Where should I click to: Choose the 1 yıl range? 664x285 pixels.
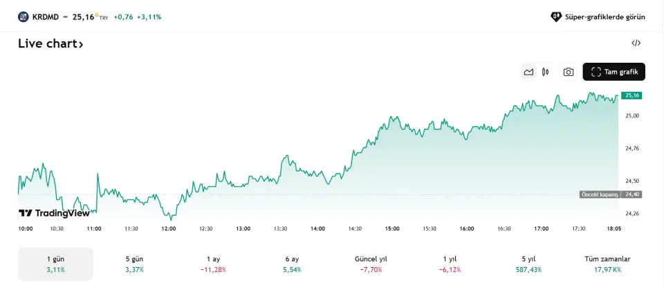pos(450,264)
